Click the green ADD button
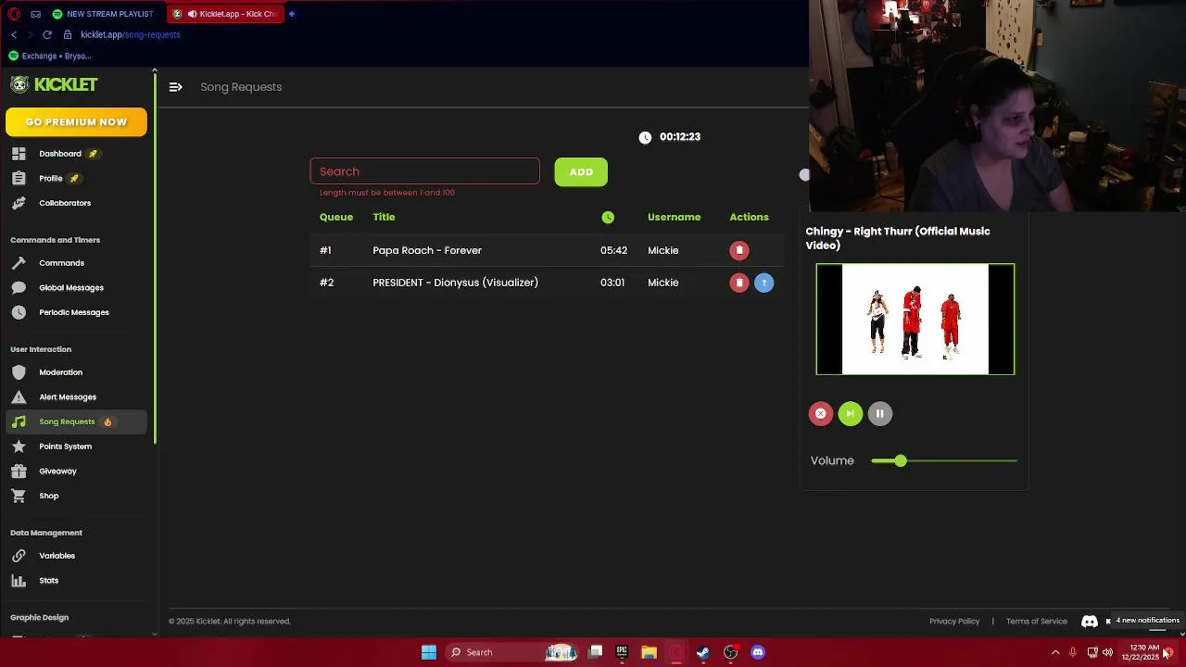Screen dimensions: 1186x667 click(581, 172)
